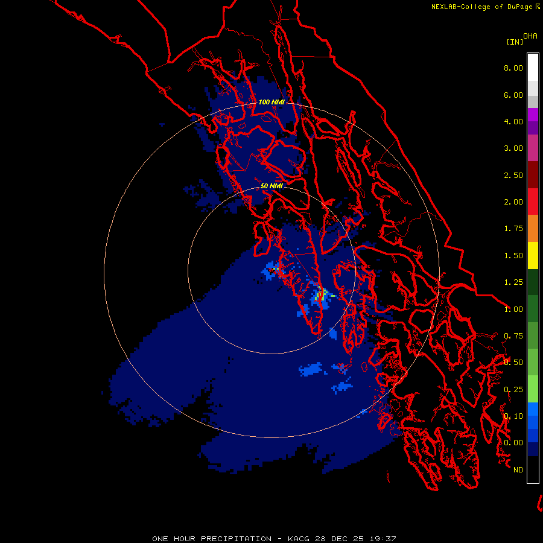Viewport: 543px width, 543px height.
Task: Click the 1.25 legend value
Action: coord(513,282)
